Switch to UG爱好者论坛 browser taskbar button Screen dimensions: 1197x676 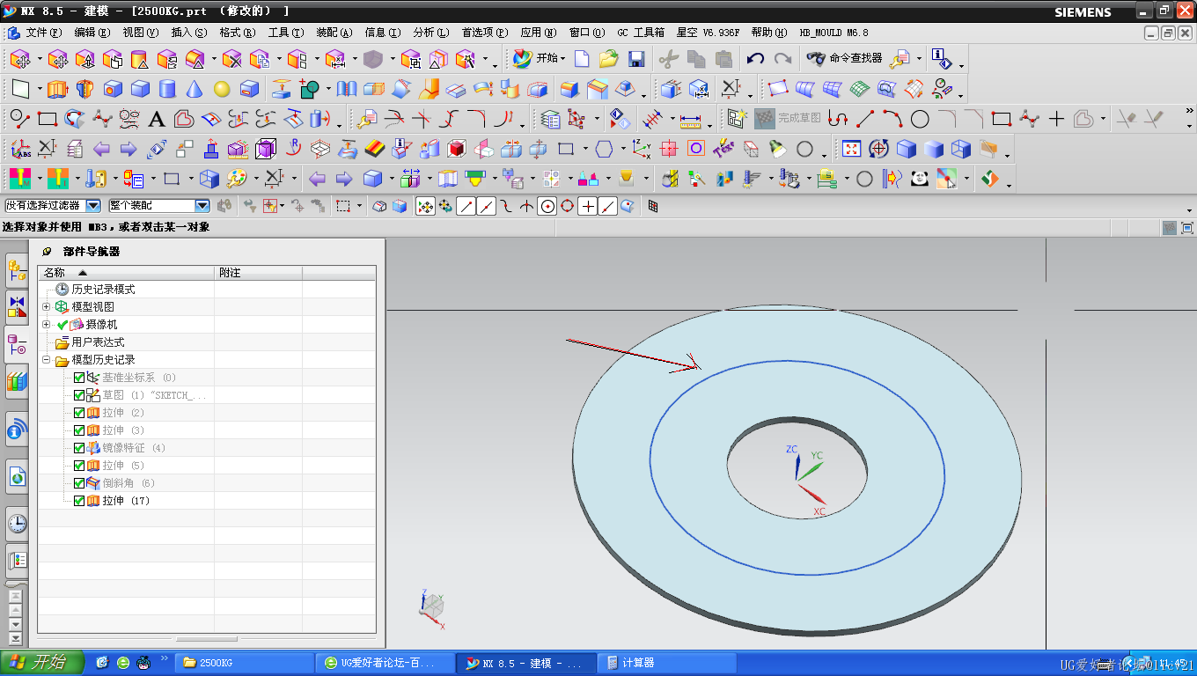(386, 663)
